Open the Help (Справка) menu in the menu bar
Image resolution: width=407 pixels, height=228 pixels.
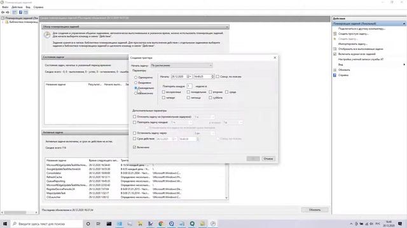click(x=38, y=7)
